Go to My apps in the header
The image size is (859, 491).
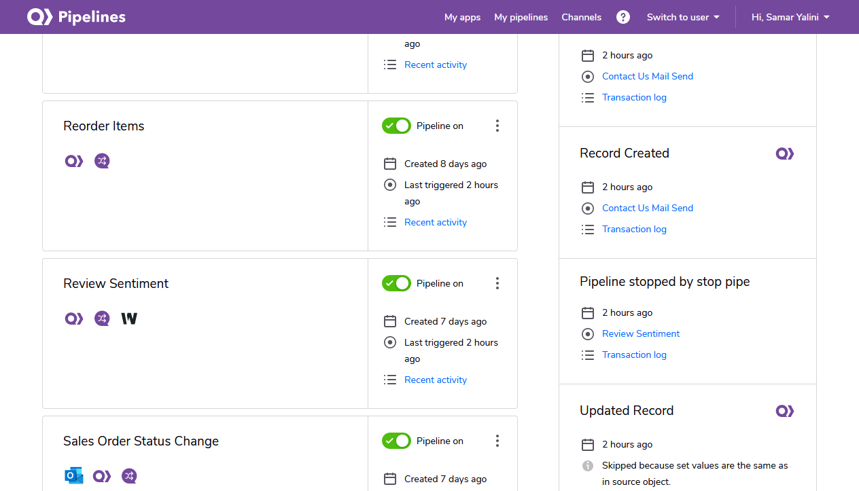(x=463, y=17)
